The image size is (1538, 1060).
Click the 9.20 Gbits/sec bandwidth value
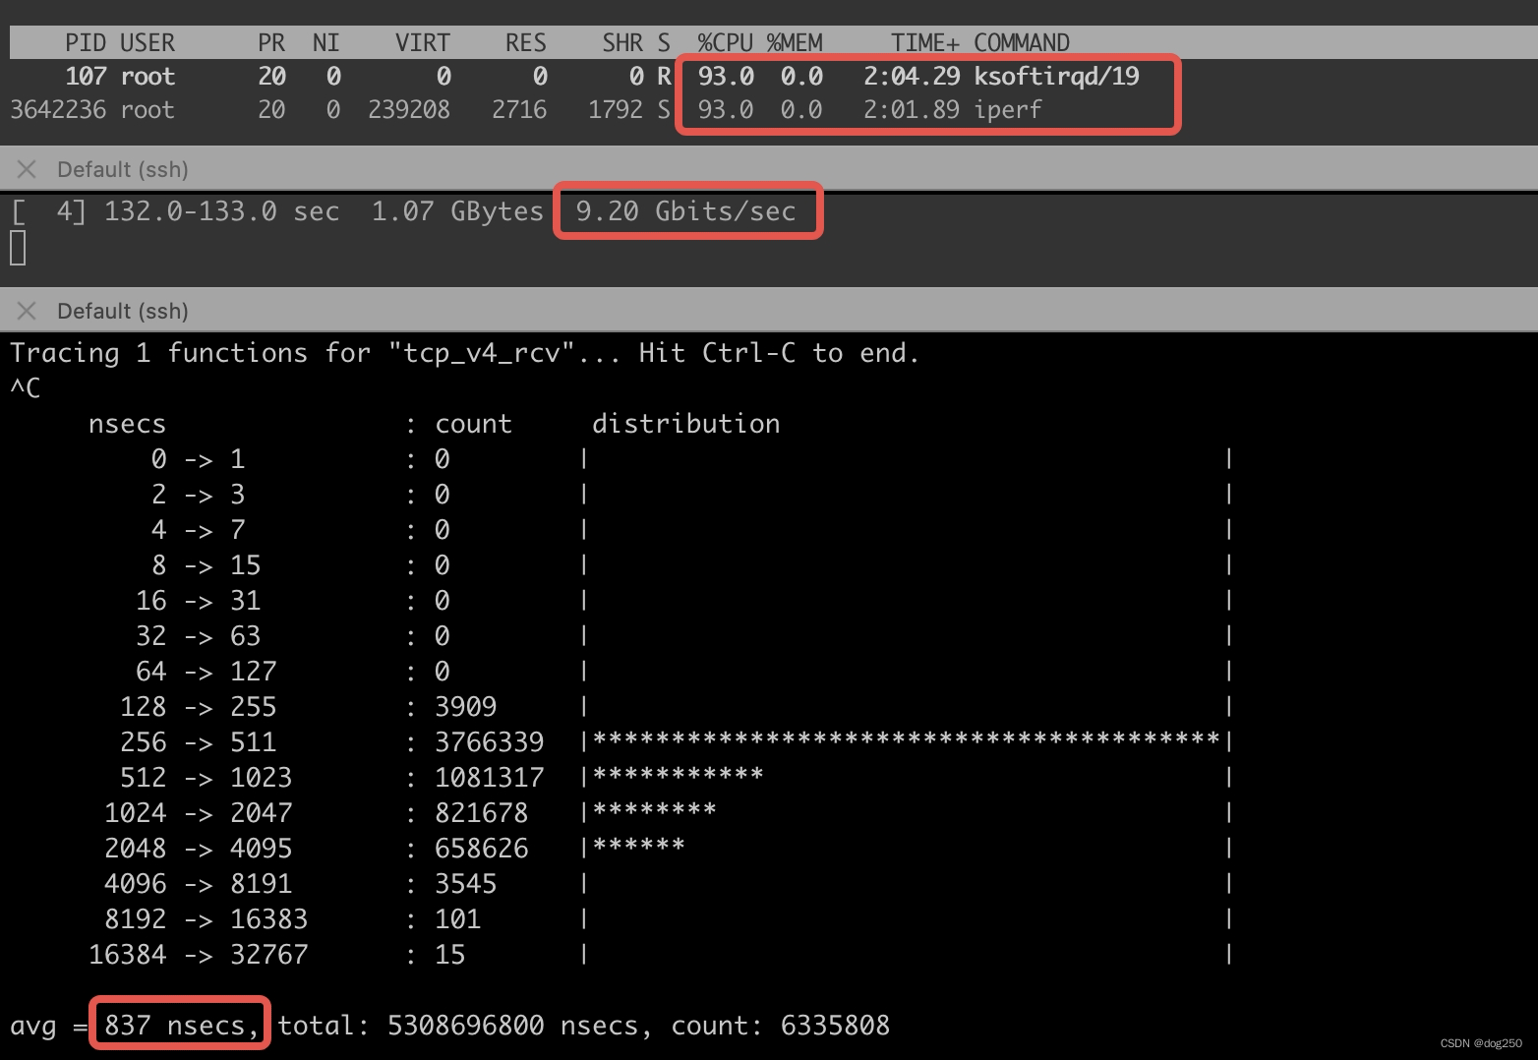pyautogui.click(x=685, y=211)
